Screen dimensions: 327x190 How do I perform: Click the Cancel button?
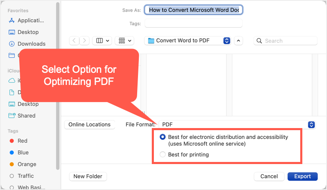pos(269,176)
